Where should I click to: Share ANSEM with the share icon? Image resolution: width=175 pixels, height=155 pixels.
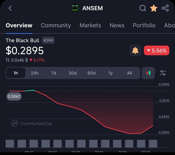tap(165, 8)
